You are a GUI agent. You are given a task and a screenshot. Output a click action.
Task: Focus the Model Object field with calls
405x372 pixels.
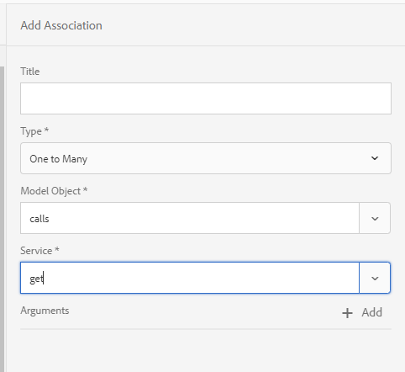pyautogui.click(x=190, y=218)
